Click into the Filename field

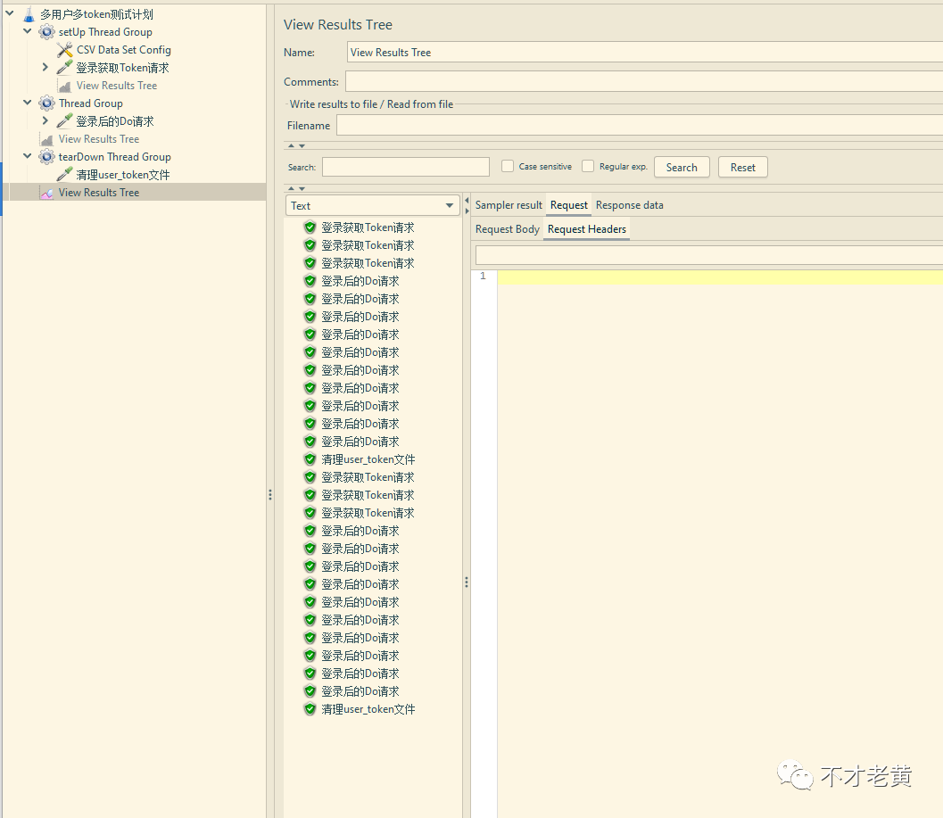pos(640,125)
